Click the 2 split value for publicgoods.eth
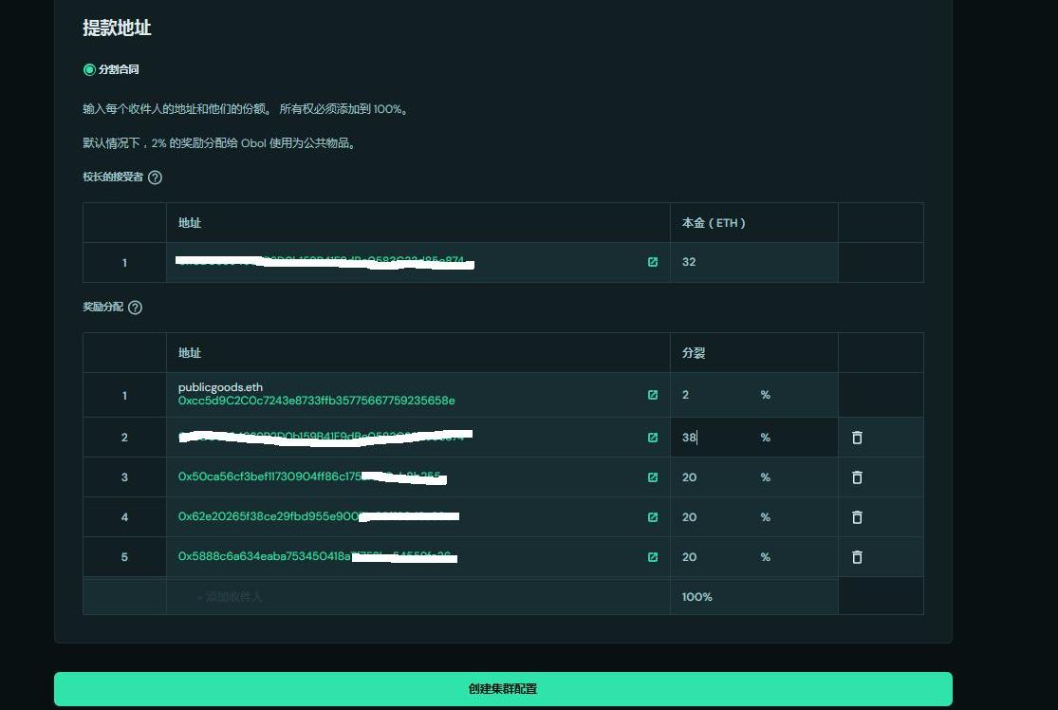The width and height of the screenshot is (1058, 710). coord(685,395)
